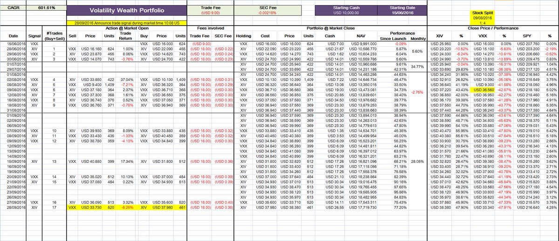Select the NAV value USD 17,719.730
Viewport: 559px width, 241px height.
coord(361,208)
